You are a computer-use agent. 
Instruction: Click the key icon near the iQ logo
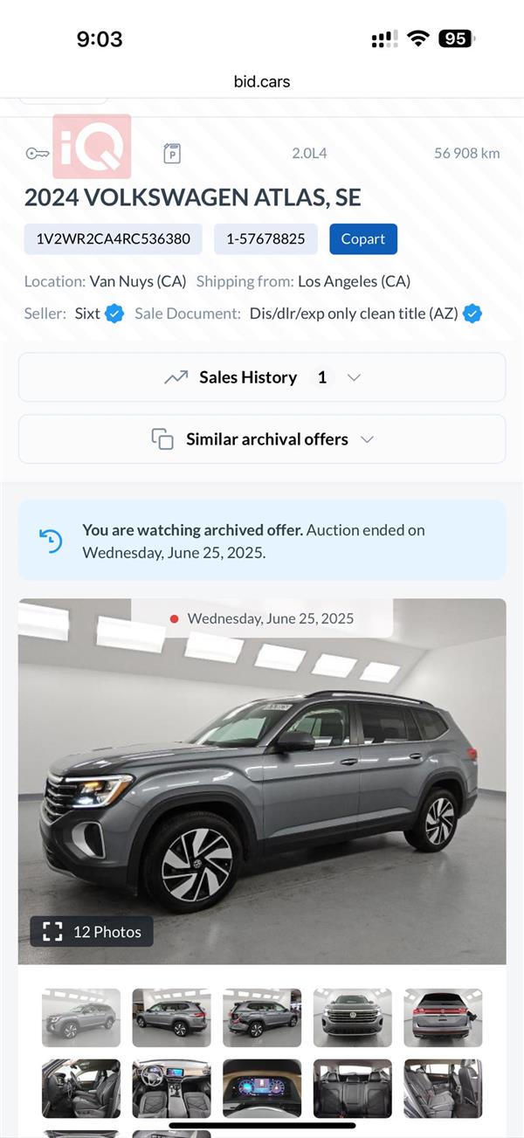tap(36, 153)
